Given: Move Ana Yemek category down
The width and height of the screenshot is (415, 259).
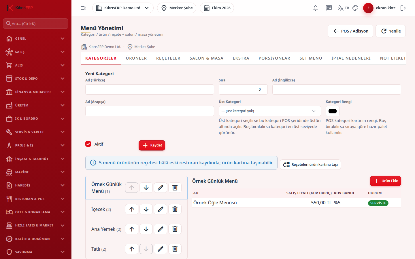Looking at the screenshot, I should [146, 229].
